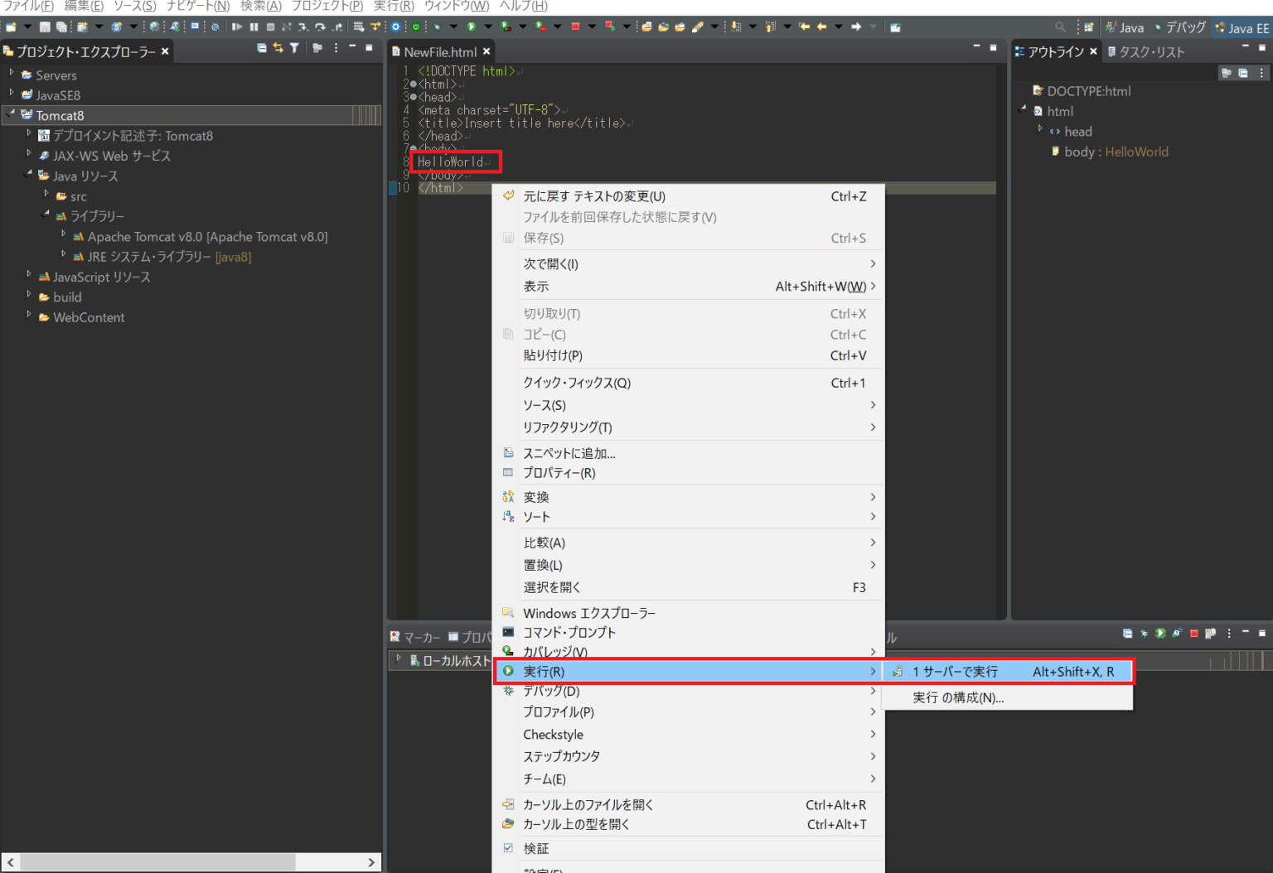Screen dimensions: 1273x873
Task: Launch with the green Run toolbar icon
Action: (x=472, y=27)
